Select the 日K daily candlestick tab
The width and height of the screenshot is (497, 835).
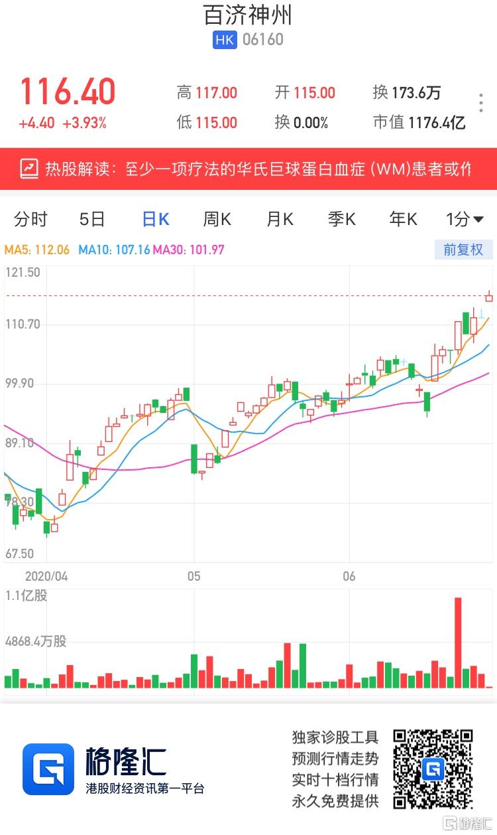tap(156, 219)
